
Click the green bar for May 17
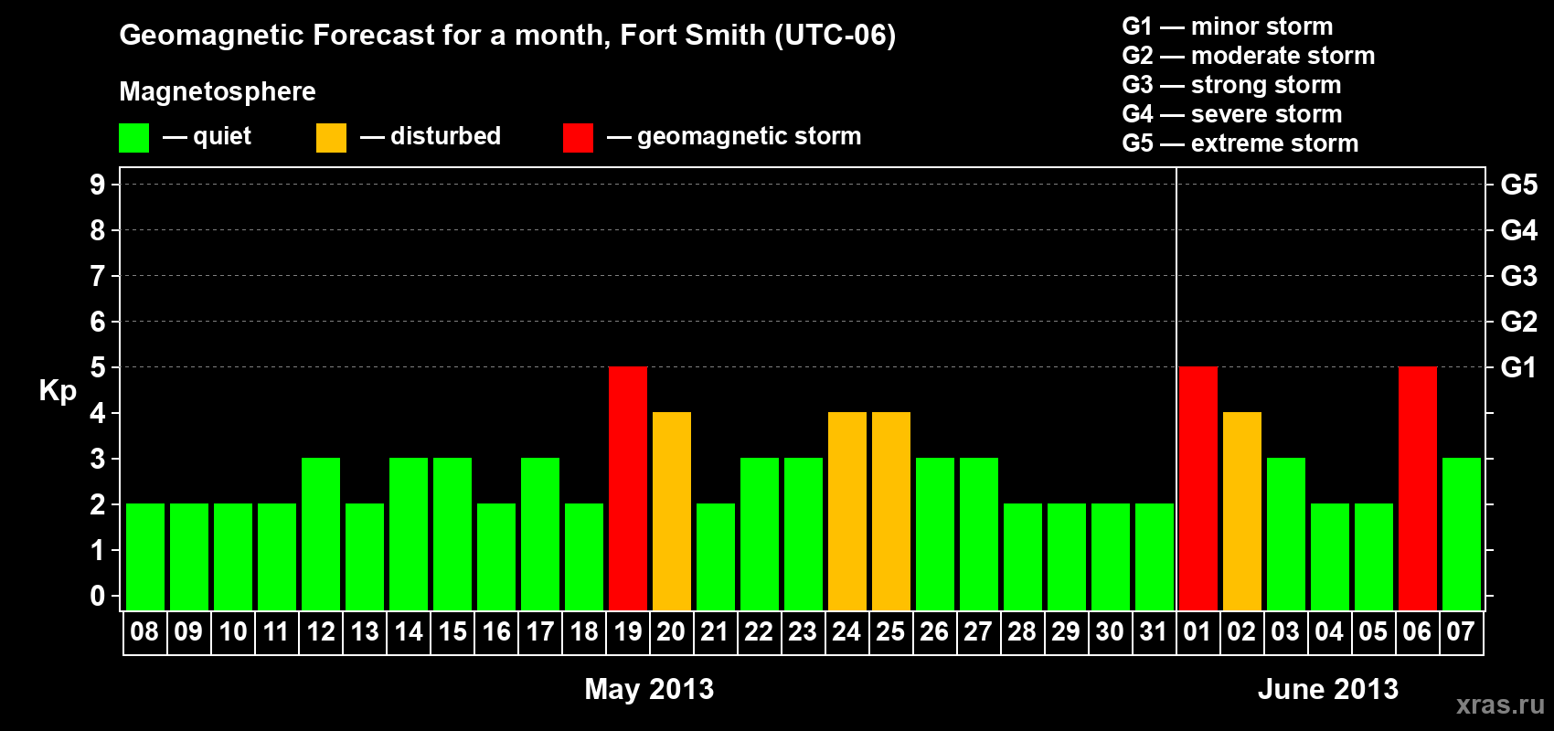[540, 534]
